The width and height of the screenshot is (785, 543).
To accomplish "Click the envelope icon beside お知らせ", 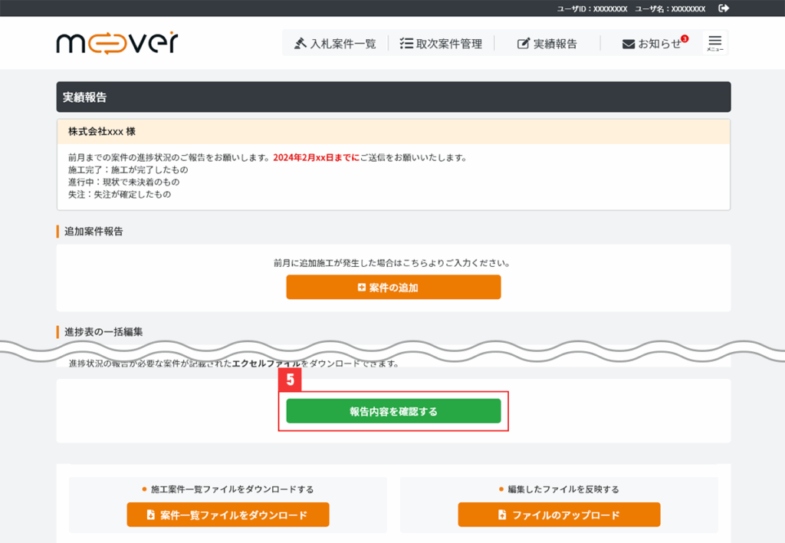I will pyautogui.click(x=629, y=44).
